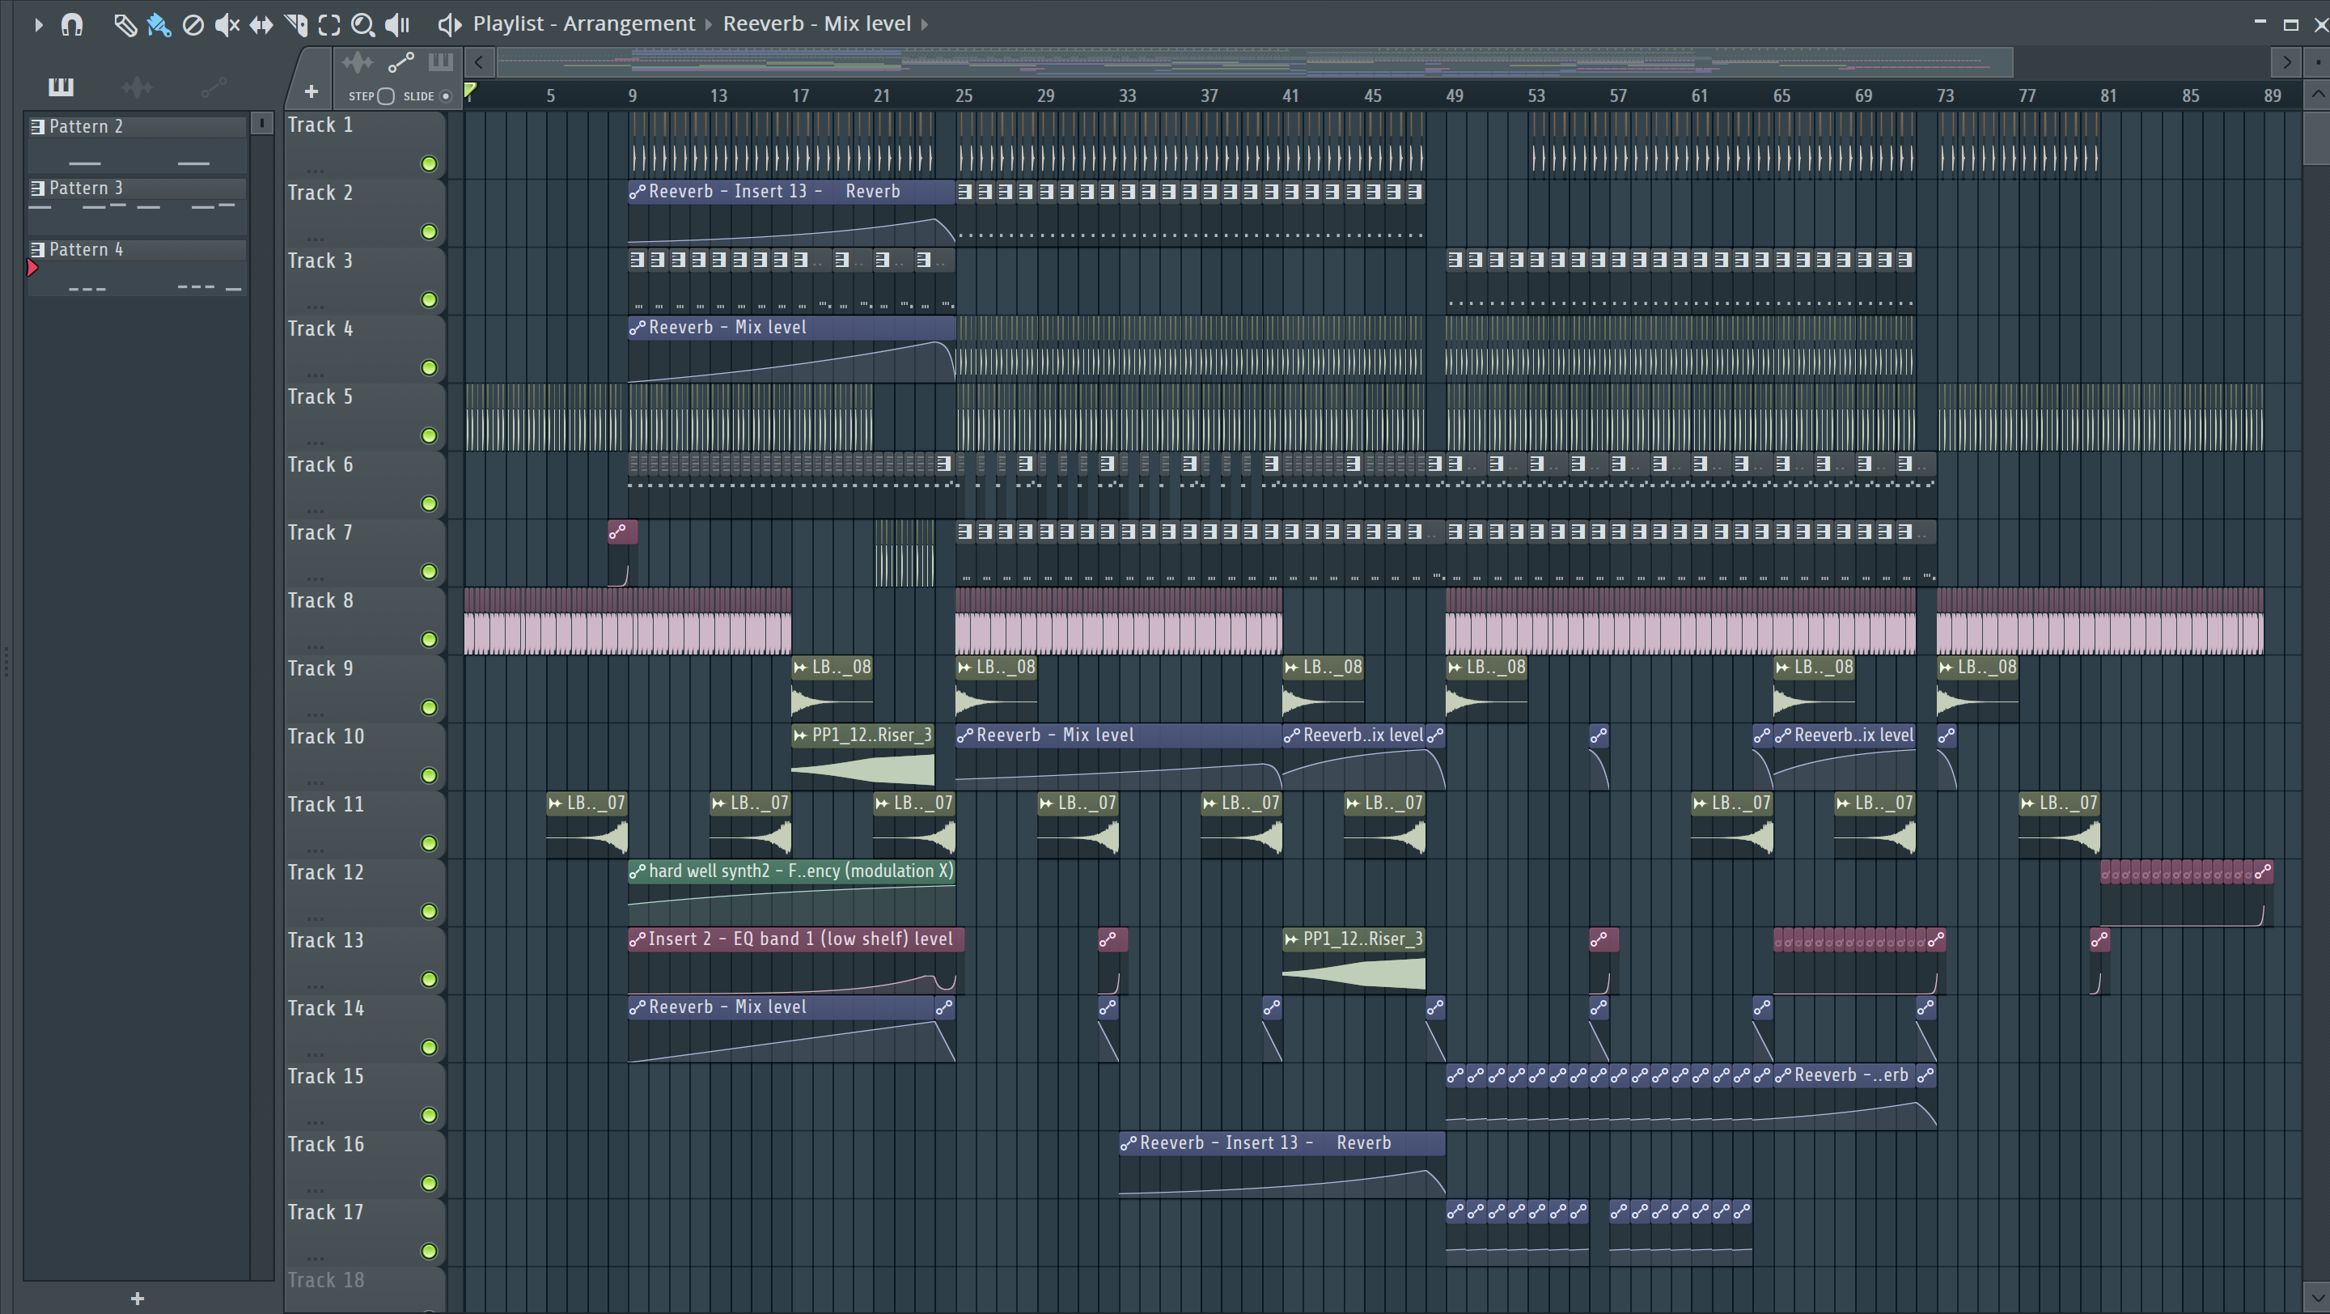
Task: Select Track 16 Reeverb Insert 13 Reverb clip
Action: (1281, 1165)
